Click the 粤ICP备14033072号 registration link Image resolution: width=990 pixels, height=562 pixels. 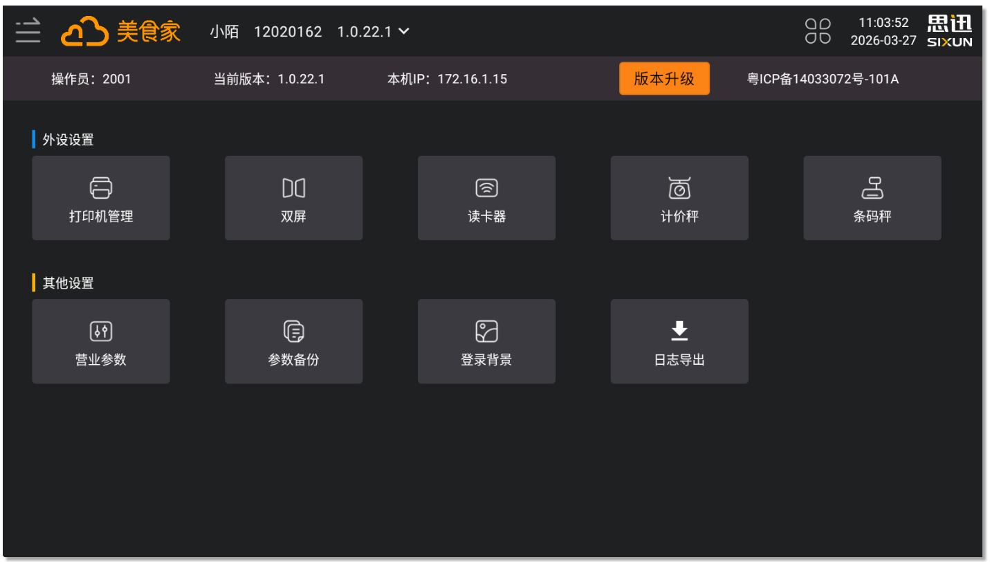point(823,79)
